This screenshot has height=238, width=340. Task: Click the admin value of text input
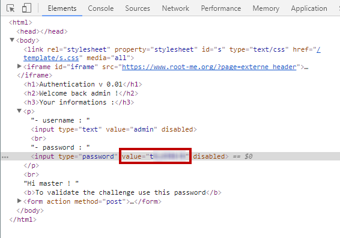[144, 129]
